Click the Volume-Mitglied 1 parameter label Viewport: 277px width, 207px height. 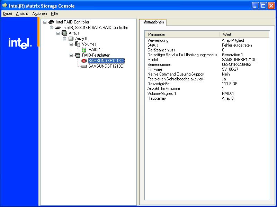(162, 93)
